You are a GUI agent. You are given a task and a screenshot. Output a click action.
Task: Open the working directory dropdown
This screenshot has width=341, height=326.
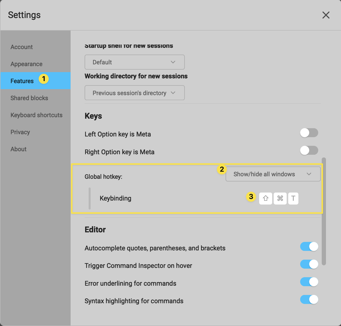coord(134,93)
